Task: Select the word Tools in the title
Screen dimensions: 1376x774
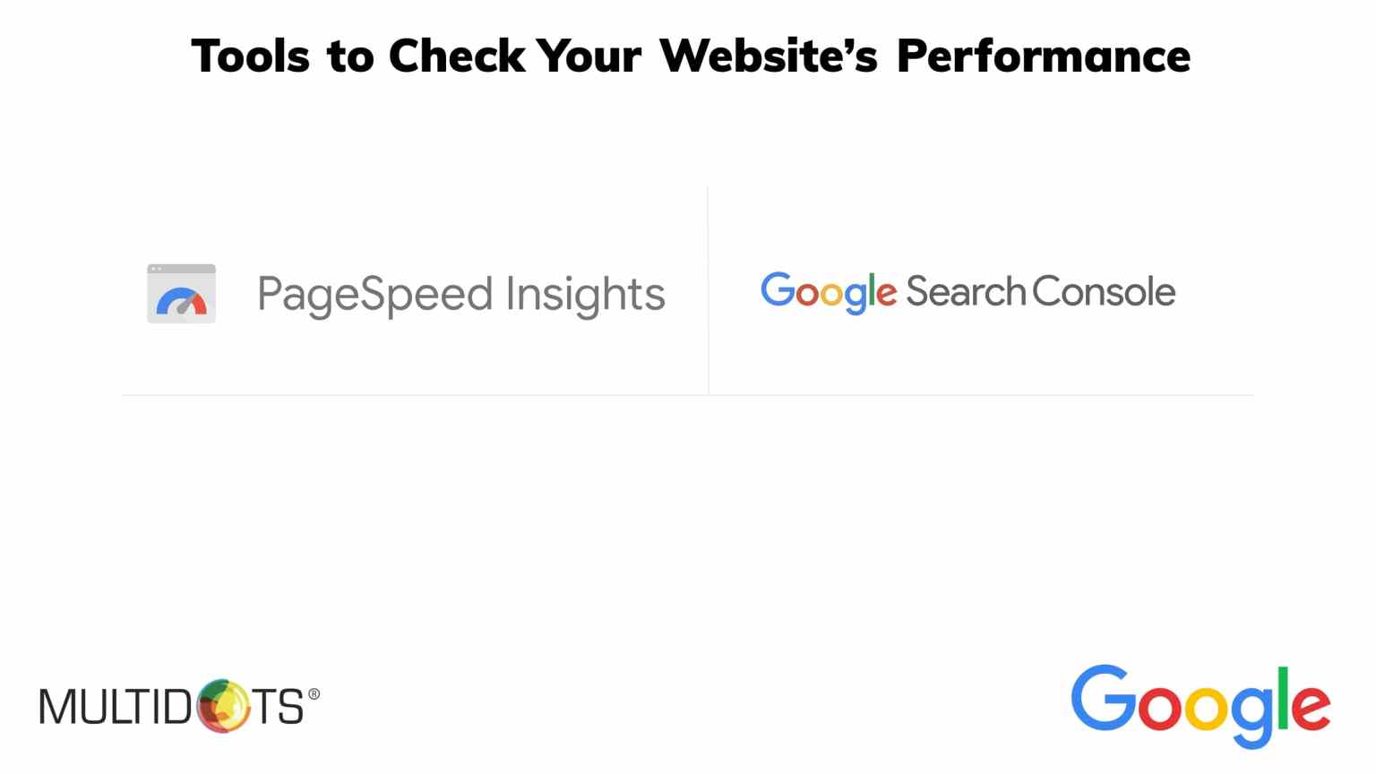Action: pos(250,56)
